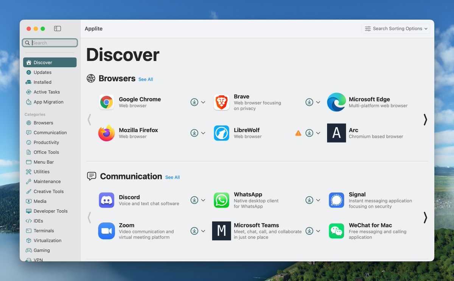Select the IDEs category
Viewport: 454px width, 281px height.
pyautogui.click(x=50, y=221)
